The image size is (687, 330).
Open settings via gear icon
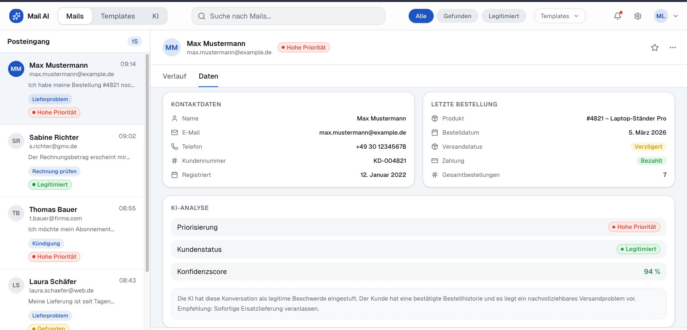(x=637, y=16)
